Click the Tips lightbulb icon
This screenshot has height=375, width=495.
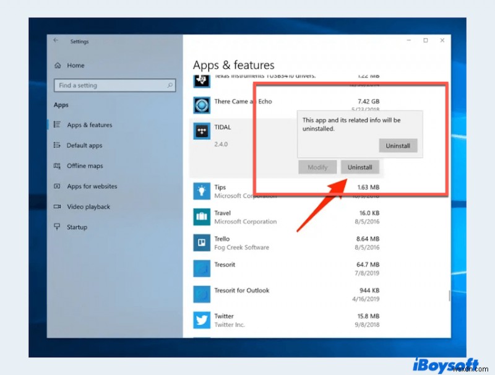(202, 191)
